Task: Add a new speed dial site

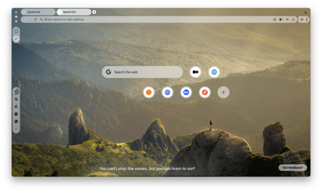Action: click(223, 92)
